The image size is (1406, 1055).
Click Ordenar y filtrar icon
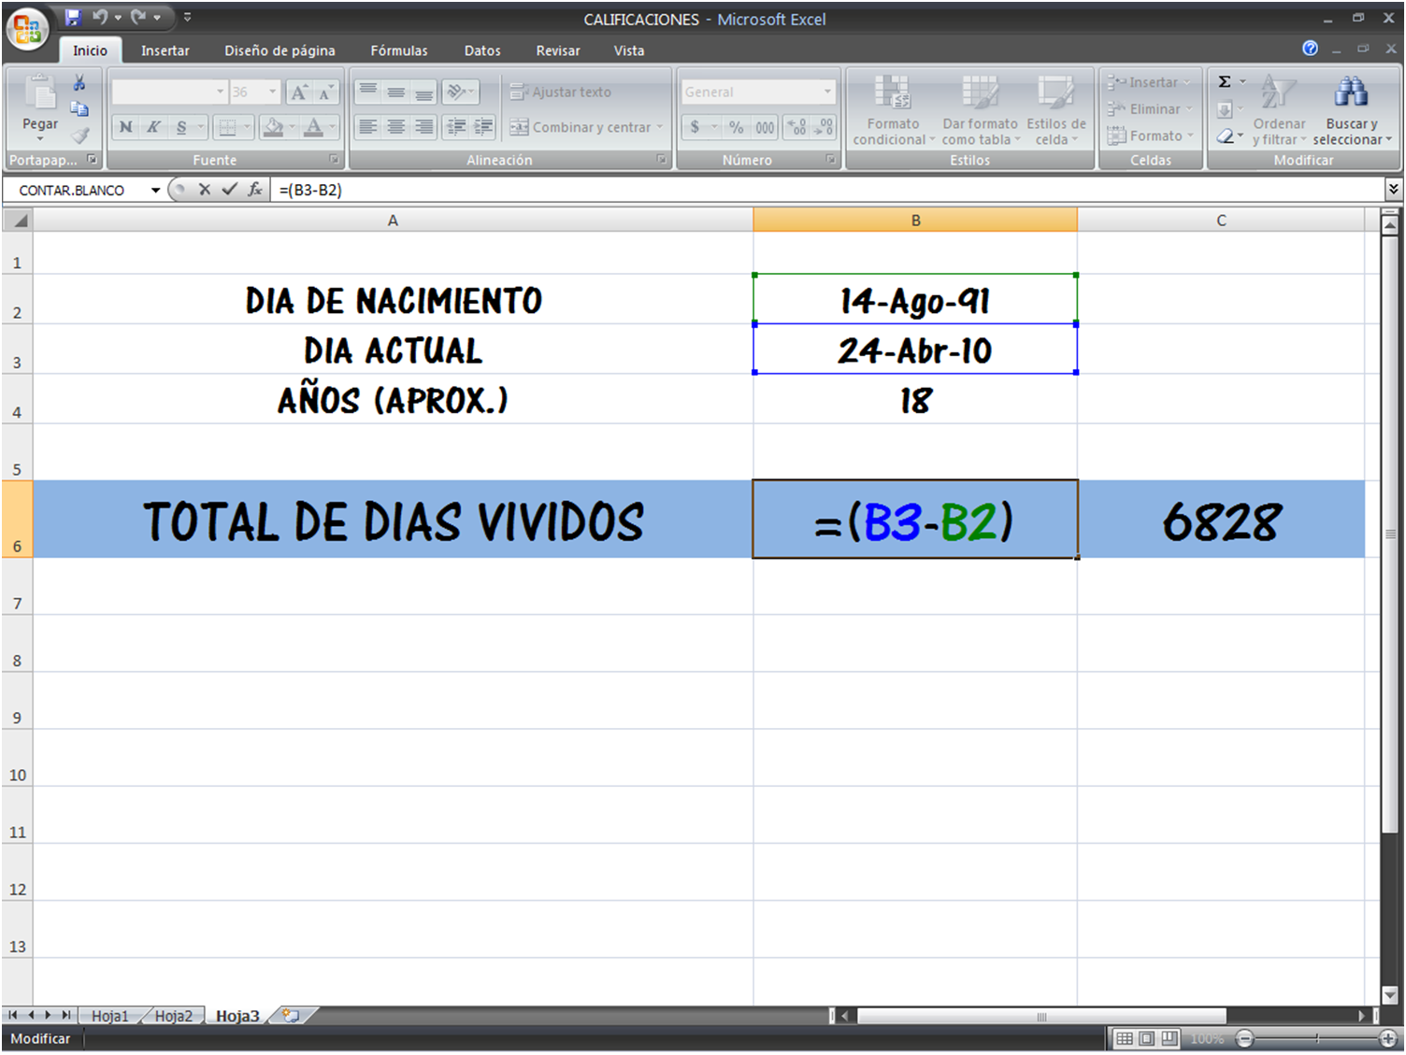click(x=1278, y=92)
